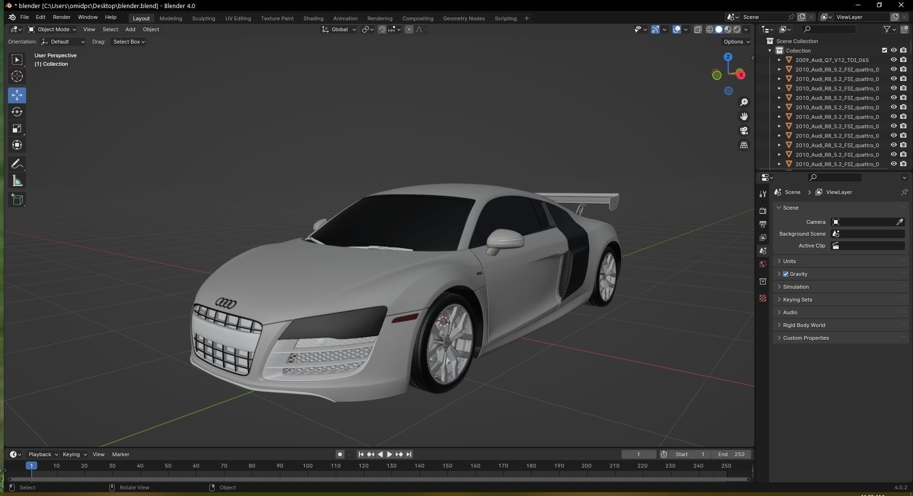Switch to the Geometry Nodes workspace tab
Viewport: 913px width, 496px height.
[x=464, y=18]
